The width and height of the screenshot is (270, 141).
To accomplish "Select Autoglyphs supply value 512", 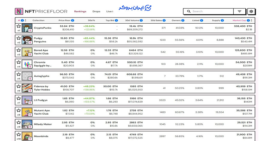I will pos(222,76).
